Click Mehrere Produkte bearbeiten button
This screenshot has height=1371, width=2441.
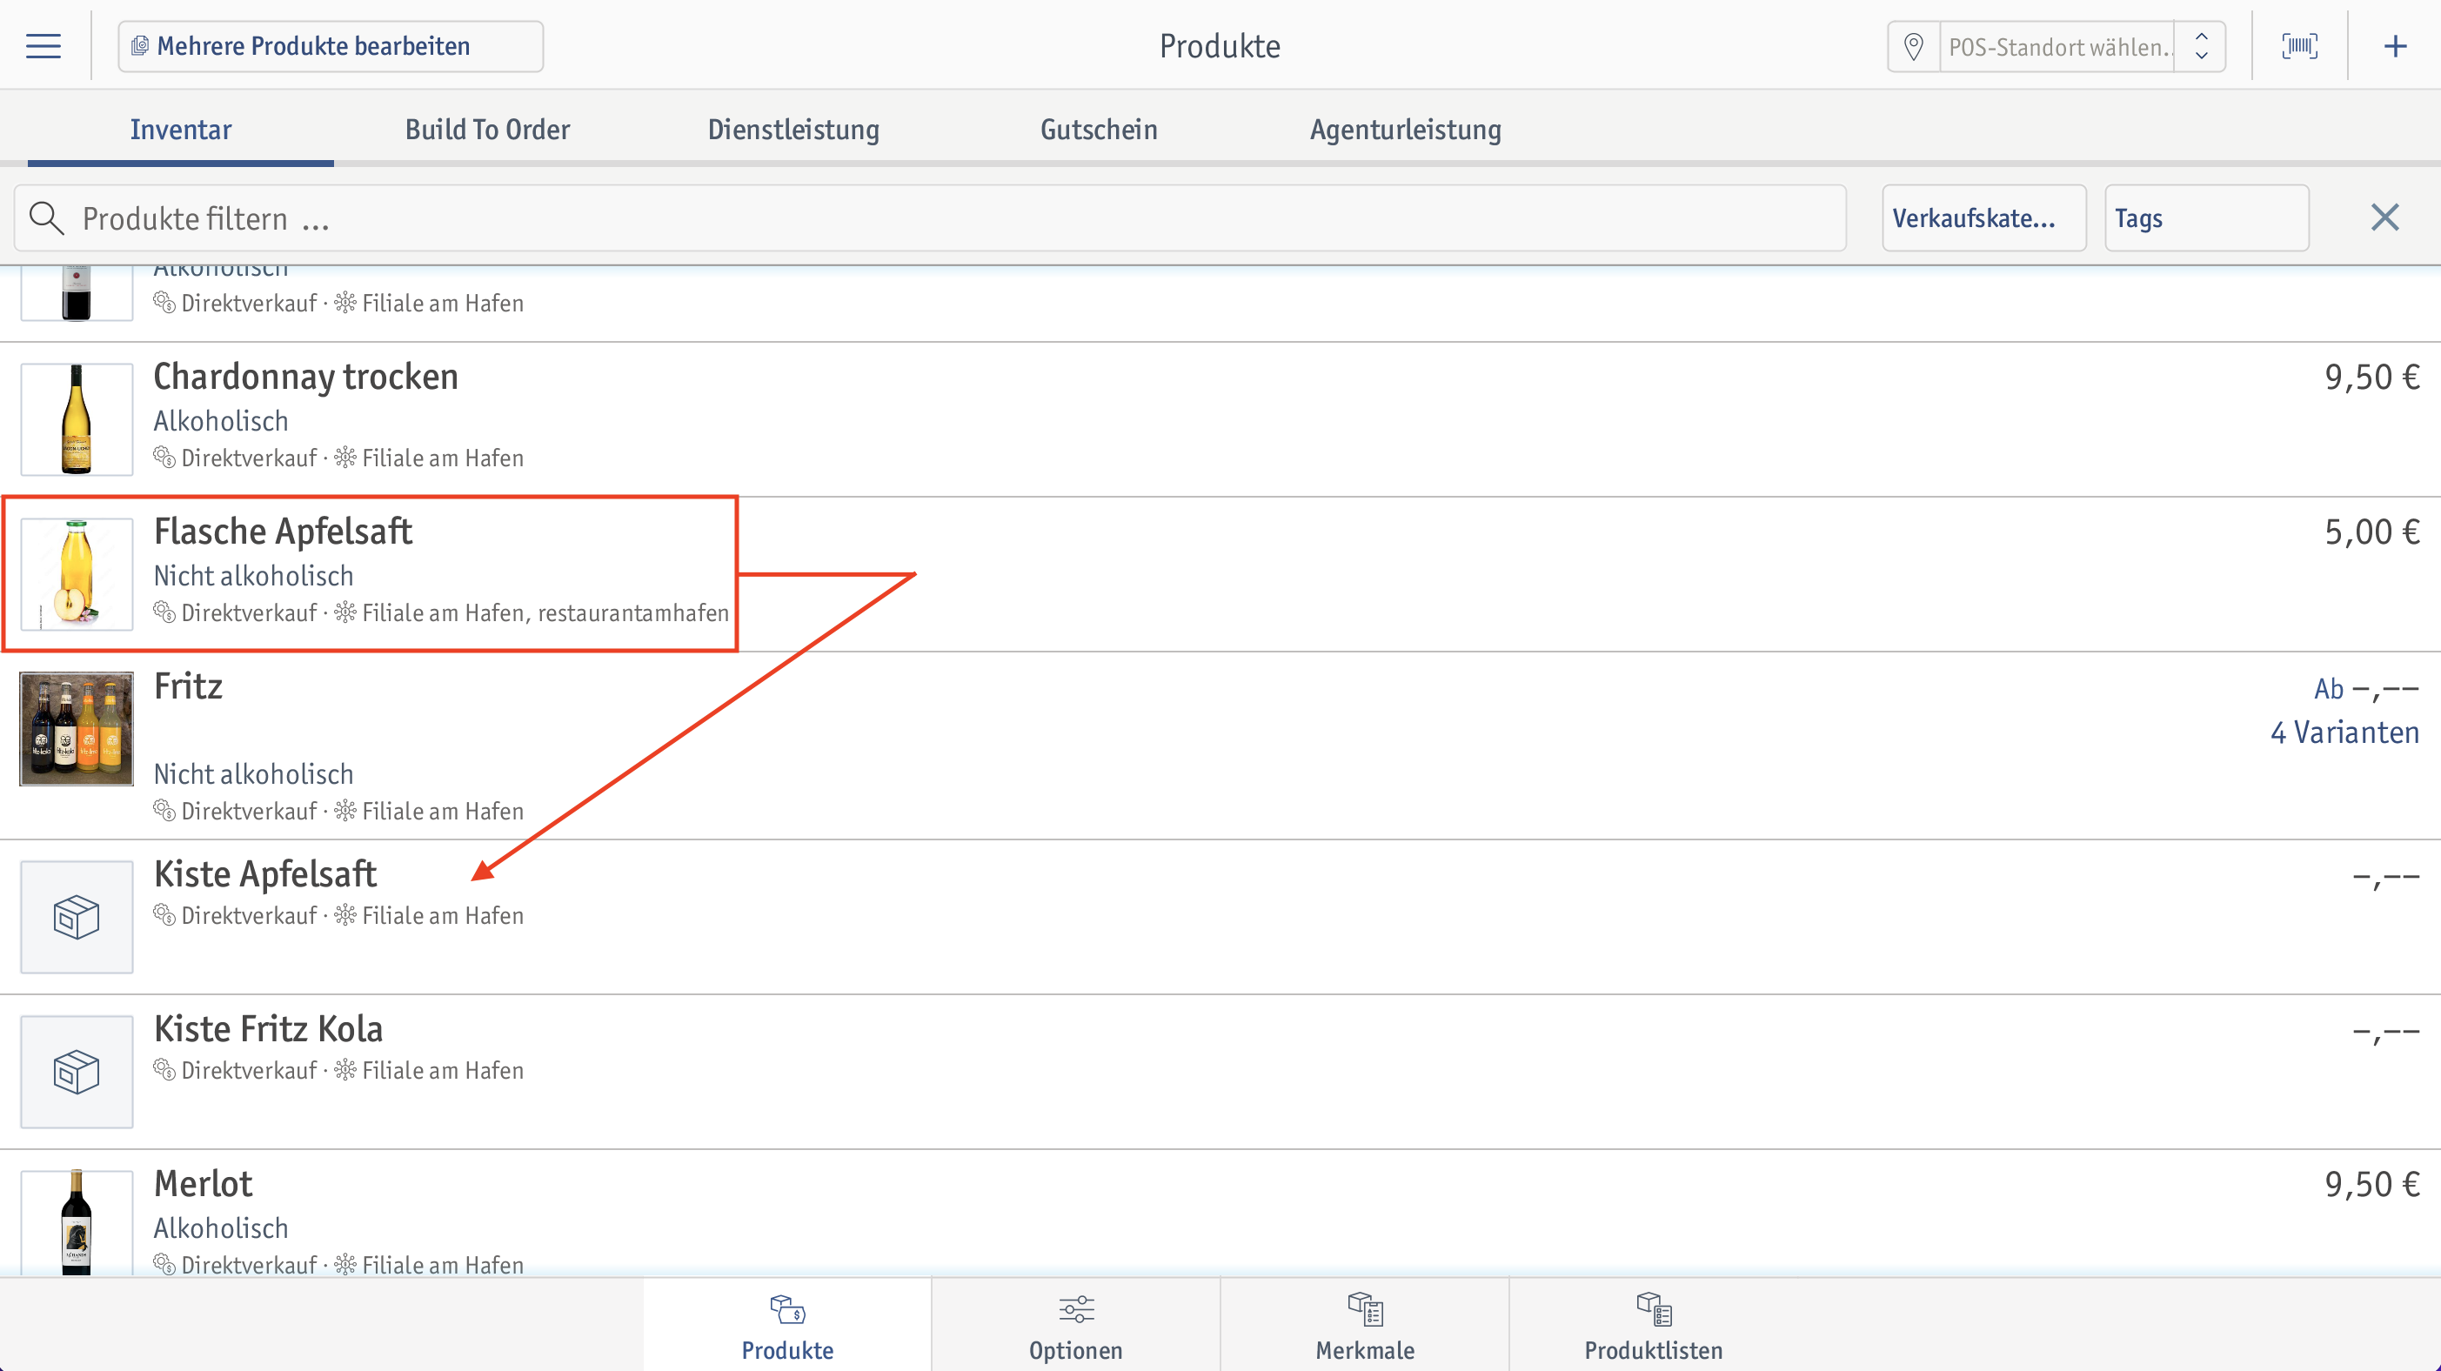pos(330,46)
